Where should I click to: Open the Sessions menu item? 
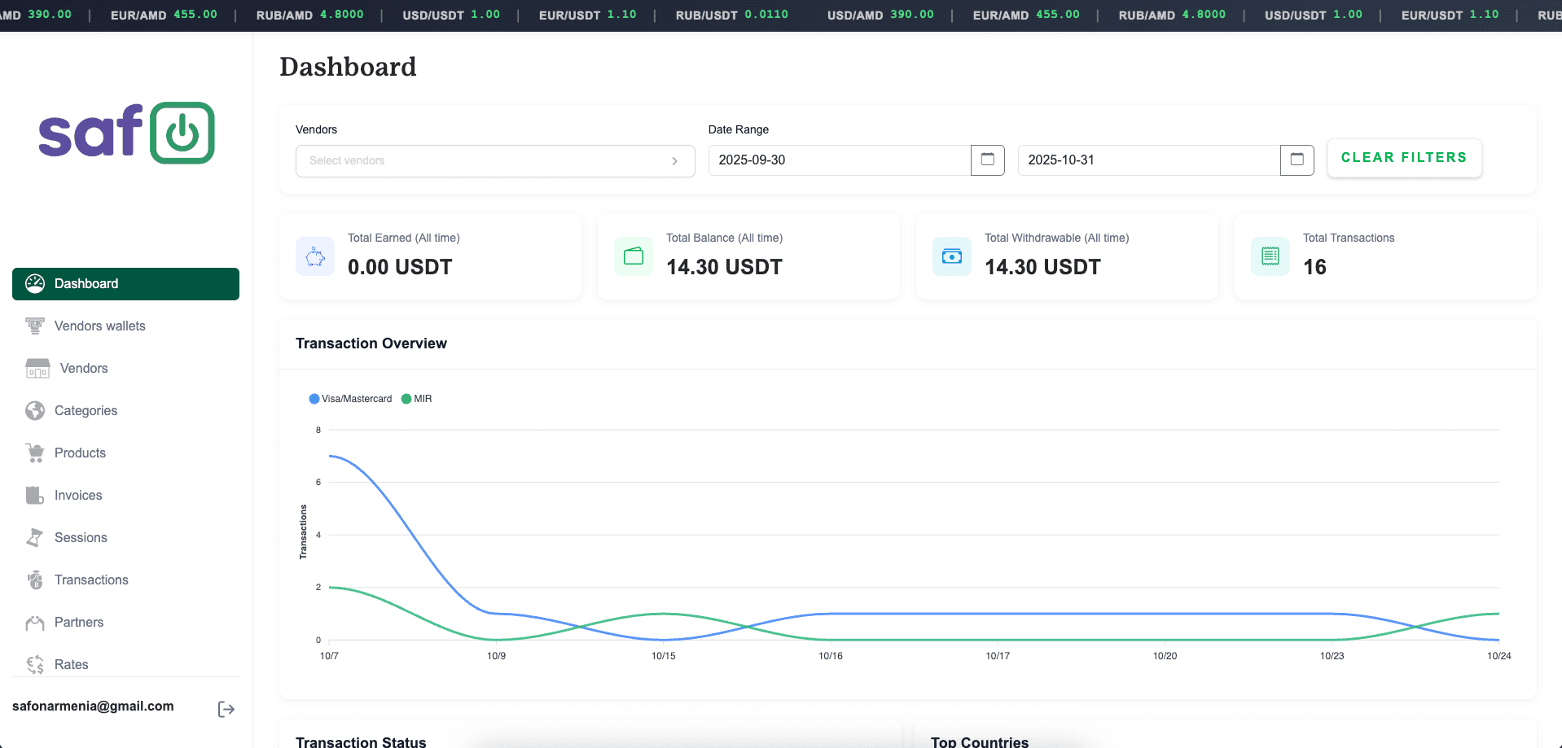click(x=81, y=538)
